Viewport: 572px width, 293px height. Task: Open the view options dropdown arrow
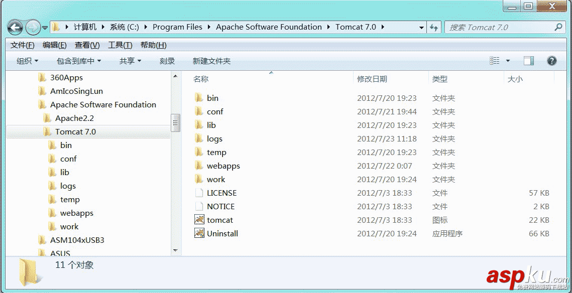click(508, 61)
